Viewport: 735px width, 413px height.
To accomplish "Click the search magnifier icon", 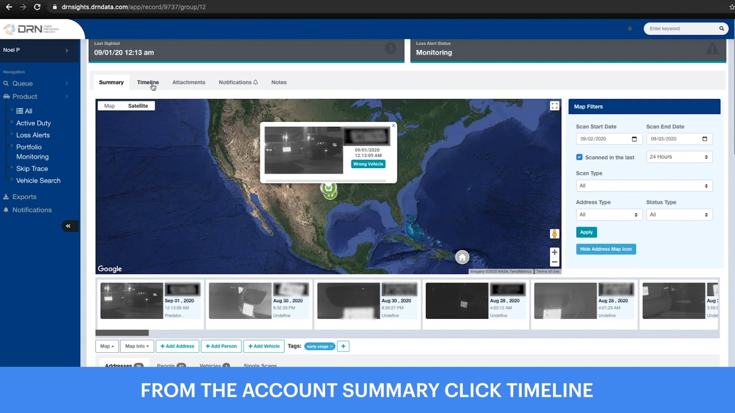I will pyautogui.click(x=722, y=28).
